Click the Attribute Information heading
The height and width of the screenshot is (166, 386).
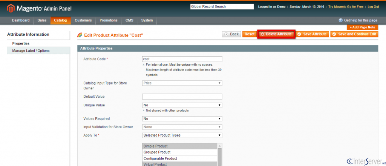point(28,34)
